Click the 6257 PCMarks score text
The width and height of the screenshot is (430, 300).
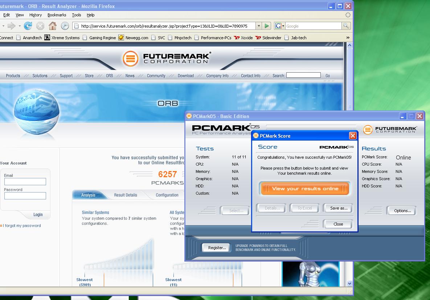tap(167, 174)
